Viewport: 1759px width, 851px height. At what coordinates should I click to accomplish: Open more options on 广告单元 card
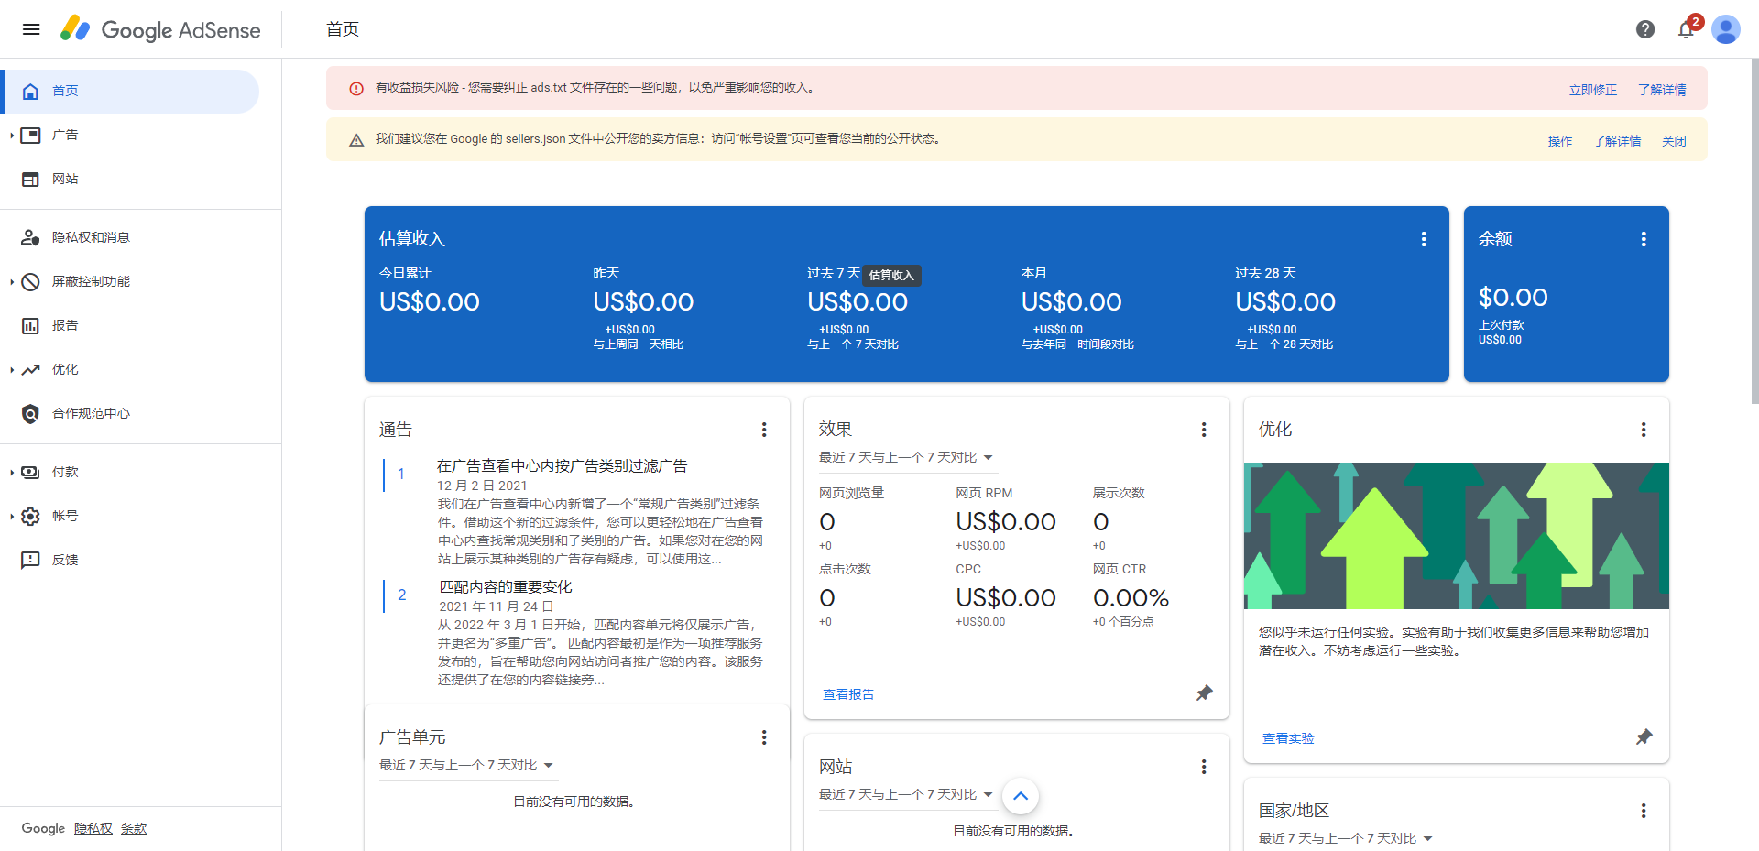764,737
